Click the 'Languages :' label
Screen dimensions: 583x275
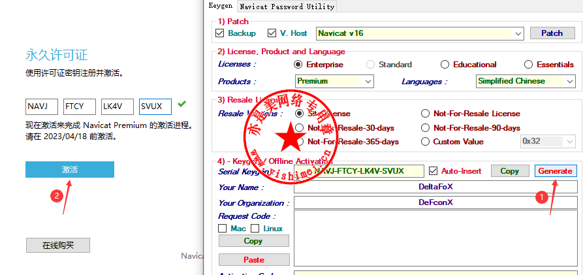[424, 82]
